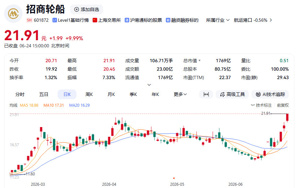
Task: Switch to 分时 chart tab
Action: tap(20, 94)
